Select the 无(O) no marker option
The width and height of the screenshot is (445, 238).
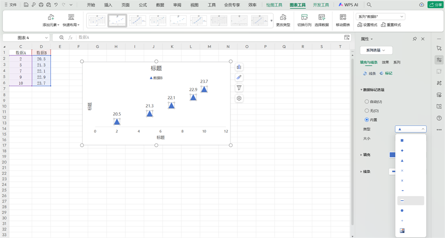[367, 111]
